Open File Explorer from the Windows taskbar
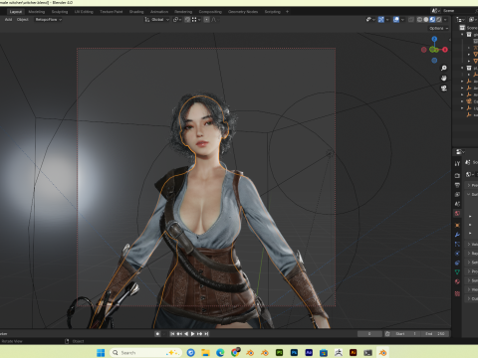The image size is (478, 358). coord(205,353)
